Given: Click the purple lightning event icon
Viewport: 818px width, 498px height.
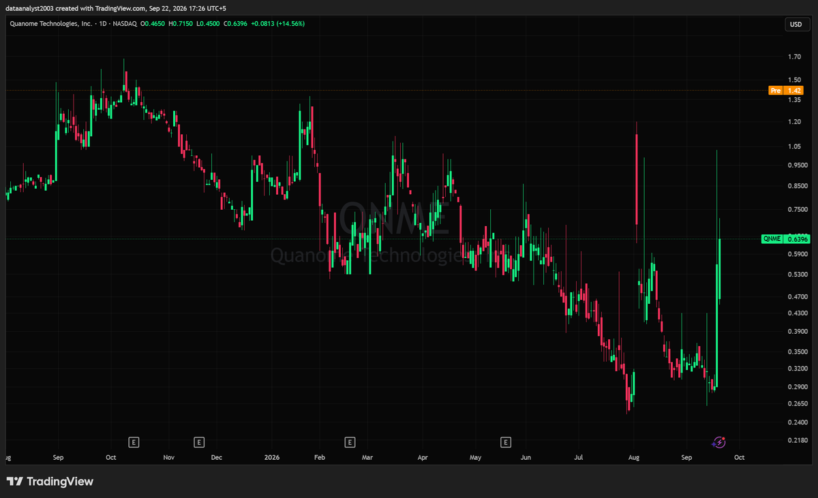Looking at the screenshot, I should pos(718,442).
